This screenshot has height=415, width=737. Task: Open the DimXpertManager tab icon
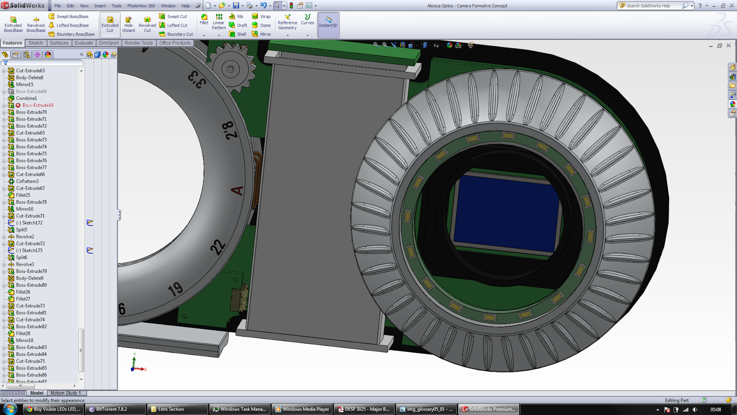pyautogui.click(x=37, y=54)
